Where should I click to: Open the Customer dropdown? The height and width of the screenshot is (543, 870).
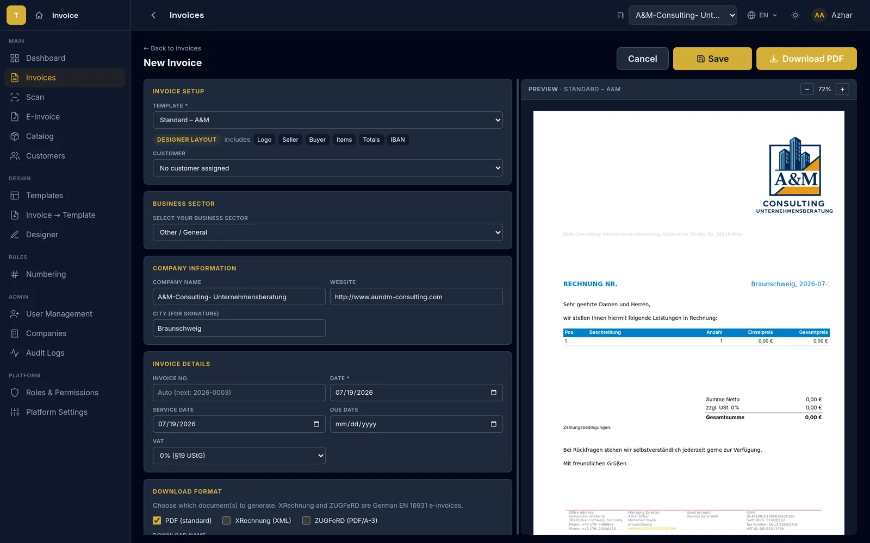(328, 168)
